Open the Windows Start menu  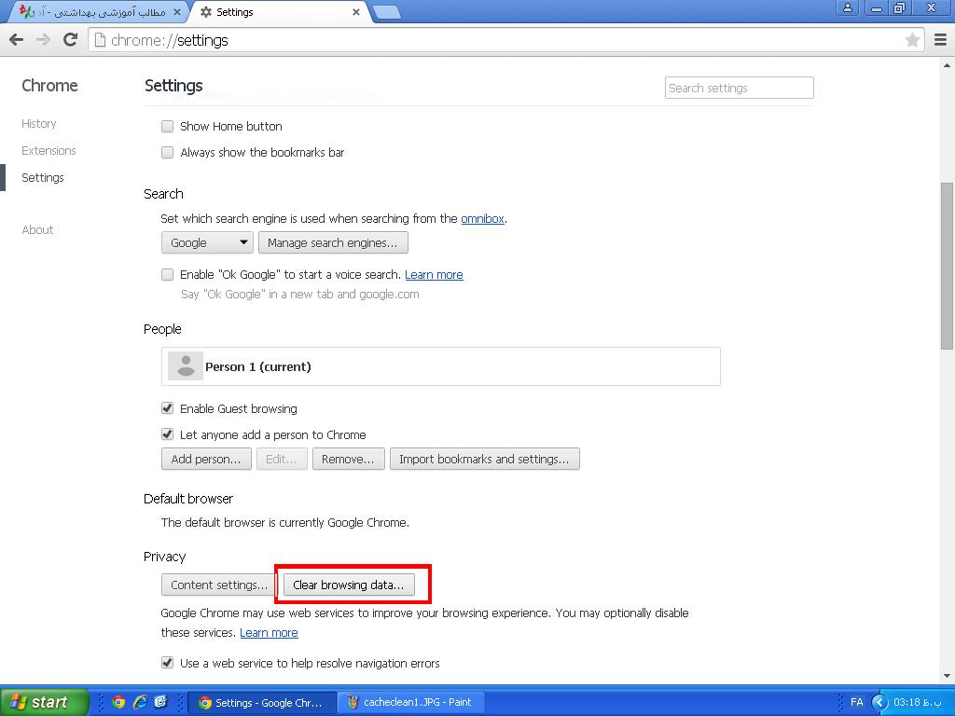pyautogui.click(x=45, y=702)
